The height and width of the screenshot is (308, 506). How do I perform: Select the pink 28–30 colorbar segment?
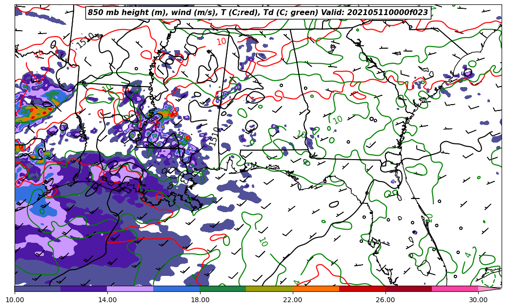[455, 289]
